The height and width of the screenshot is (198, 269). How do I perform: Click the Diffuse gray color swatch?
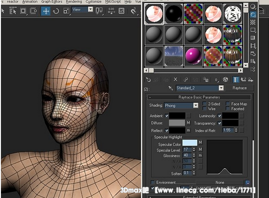click(x=177, y=123)
